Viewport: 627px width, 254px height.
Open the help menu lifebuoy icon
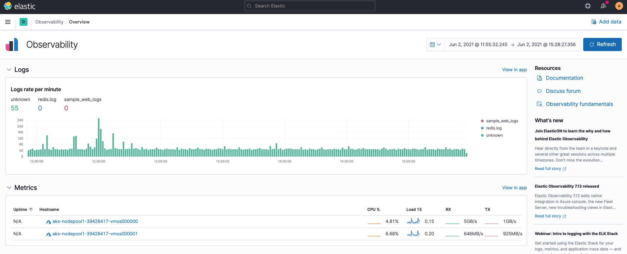[588, 6]
